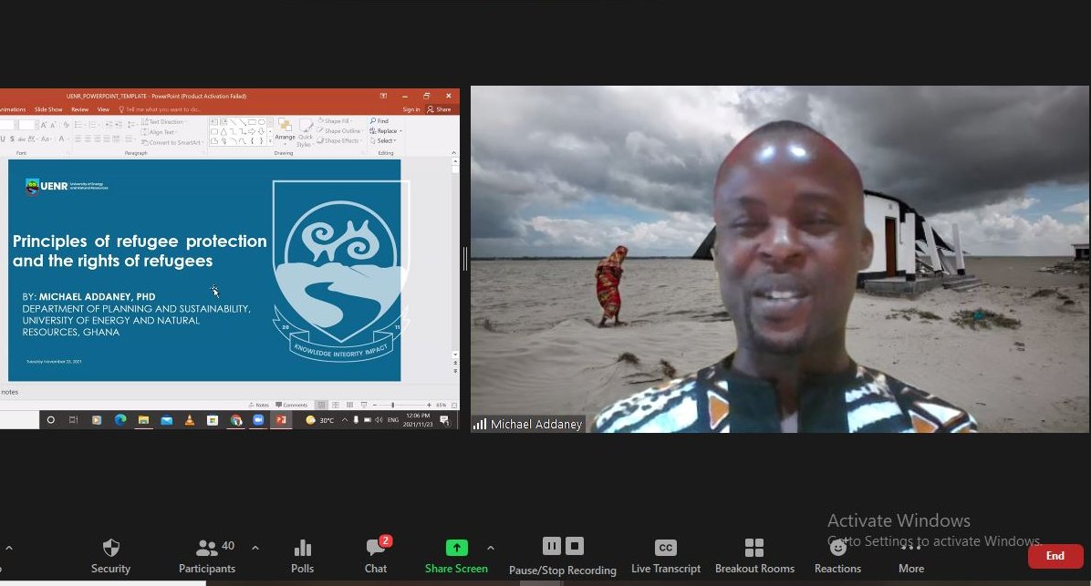Click the Convert to SmartArt icon
The width and height of the screenshot is (1091, 586).
(x=145, y=142)
